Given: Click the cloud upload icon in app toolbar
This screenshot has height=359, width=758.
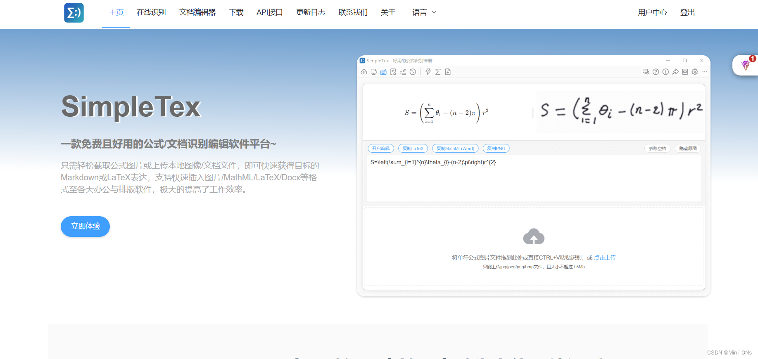Looking at the screenshot, I should [364, 72].
